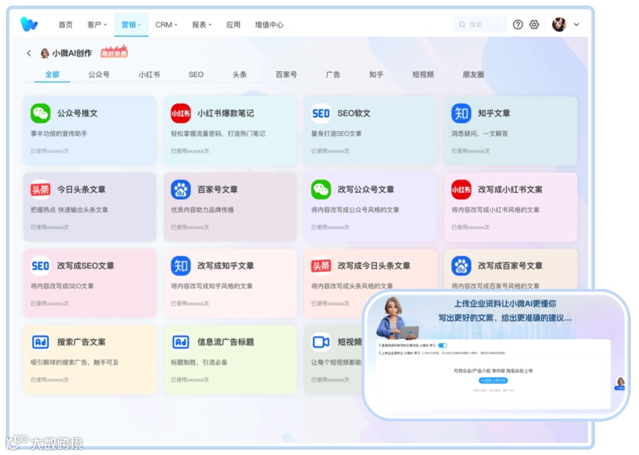Expand the 报表 dropdown menu
This screenshot has height=455, width=639.
point(202,25)
